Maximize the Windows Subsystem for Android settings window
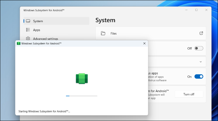 coord(196,10)
